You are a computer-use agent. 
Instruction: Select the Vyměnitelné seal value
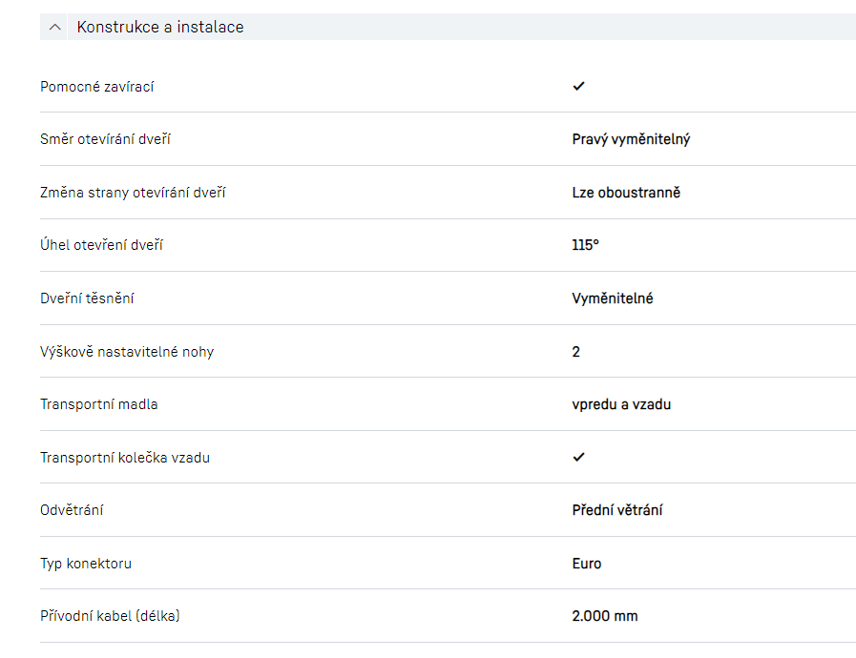pyautogui.click(x=613, y=298)
